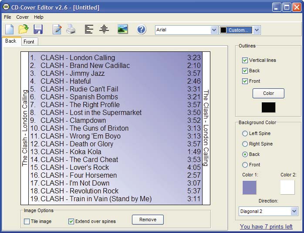This screenshot has height=233, width=304.
Task: Click the 5:37 track duration
Action: 194,191
